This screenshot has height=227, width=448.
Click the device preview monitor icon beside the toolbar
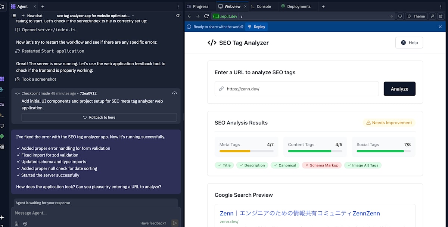(x=401, y=16)
